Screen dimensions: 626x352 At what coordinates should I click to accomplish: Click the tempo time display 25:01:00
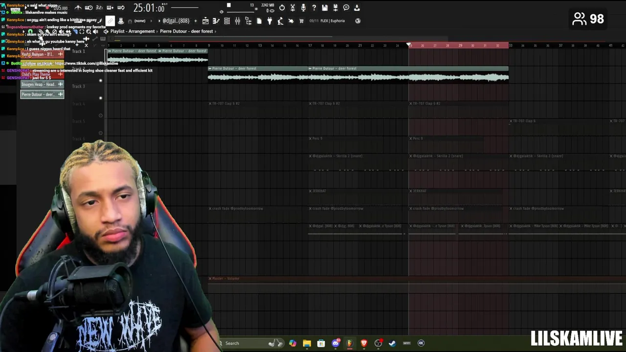click(x=149, y=8)
